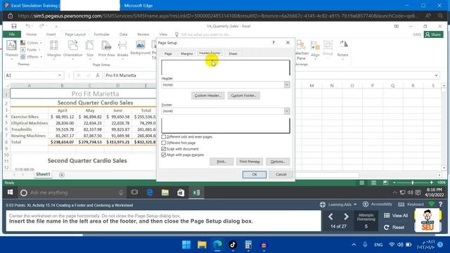Switch to the Page tab in Page Setup
The height and width of the screenshot is (253, 450).
coord(168,53)
